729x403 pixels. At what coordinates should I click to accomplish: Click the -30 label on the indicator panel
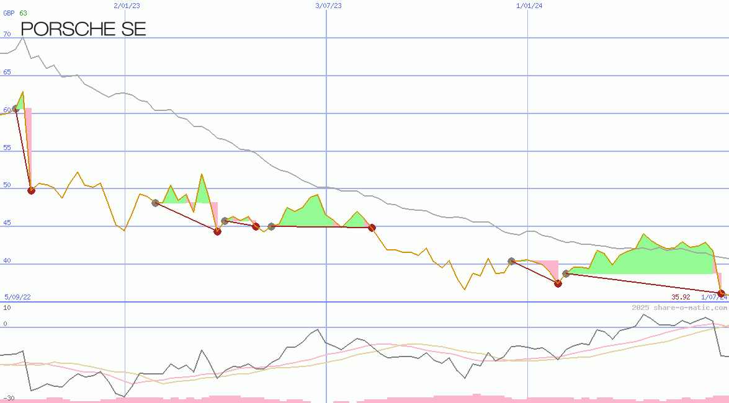tap(8, 399)
